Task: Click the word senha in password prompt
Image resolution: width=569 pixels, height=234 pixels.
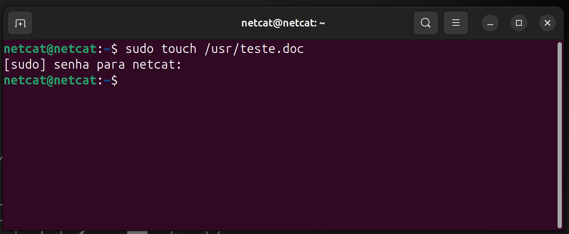Action: click(x=72, y=65)
